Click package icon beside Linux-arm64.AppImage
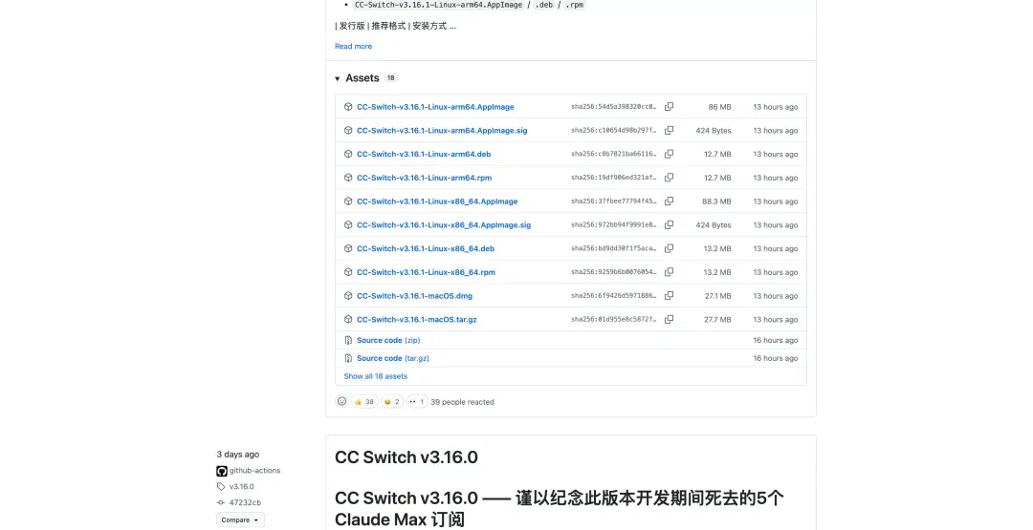 click(348, 107)
